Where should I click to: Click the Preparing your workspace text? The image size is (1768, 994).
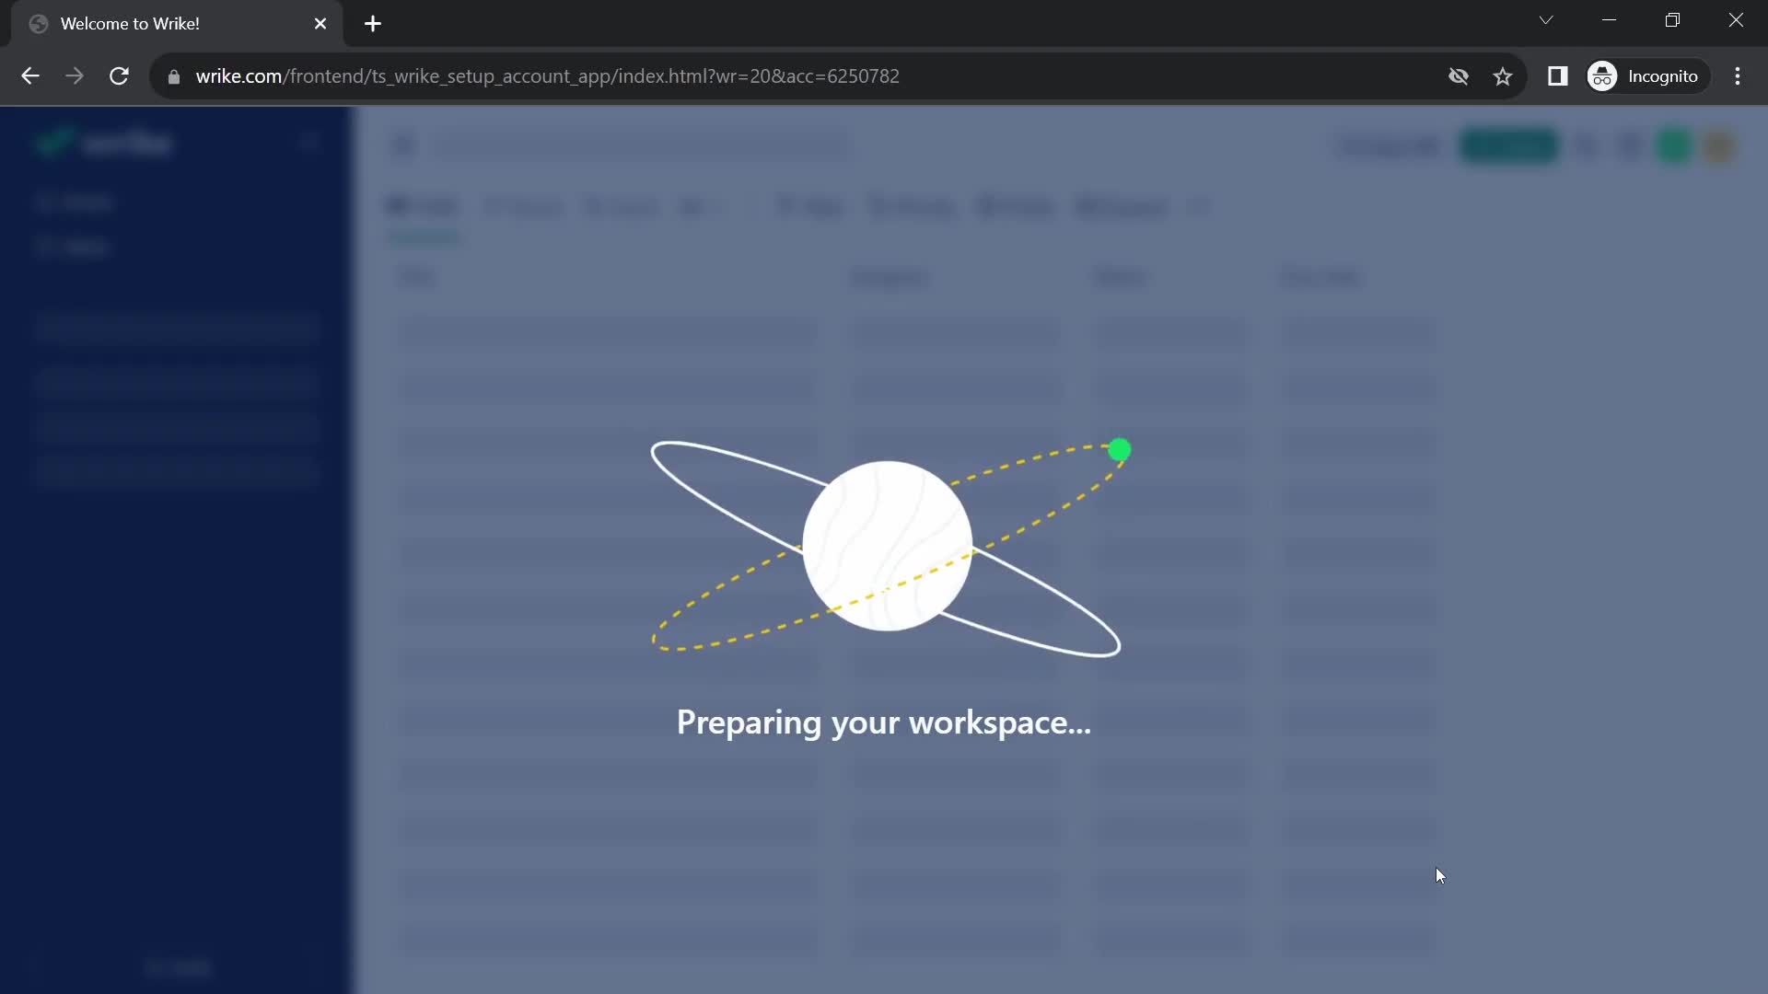(883, 723)
